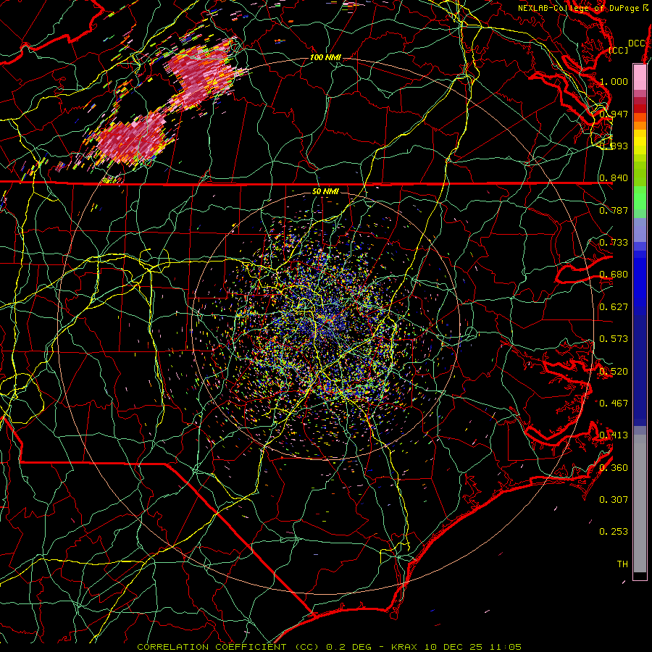Click the 0.520 scale value

coord(614,372)
